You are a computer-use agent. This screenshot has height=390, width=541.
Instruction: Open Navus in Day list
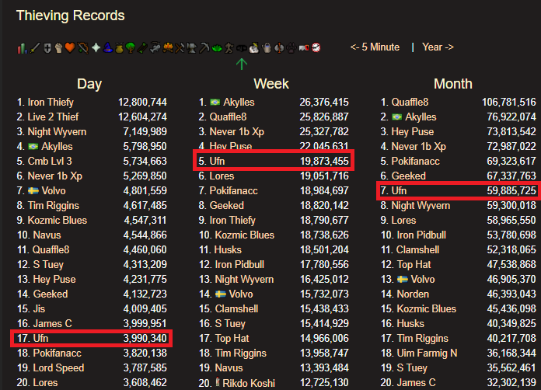coord(47,235)
